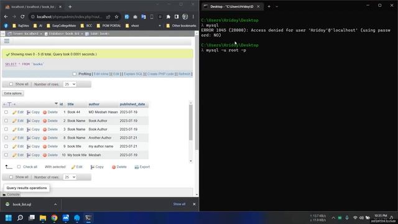
Task: Open Chrome three-dot menu
Action: [x=193, y=17]
